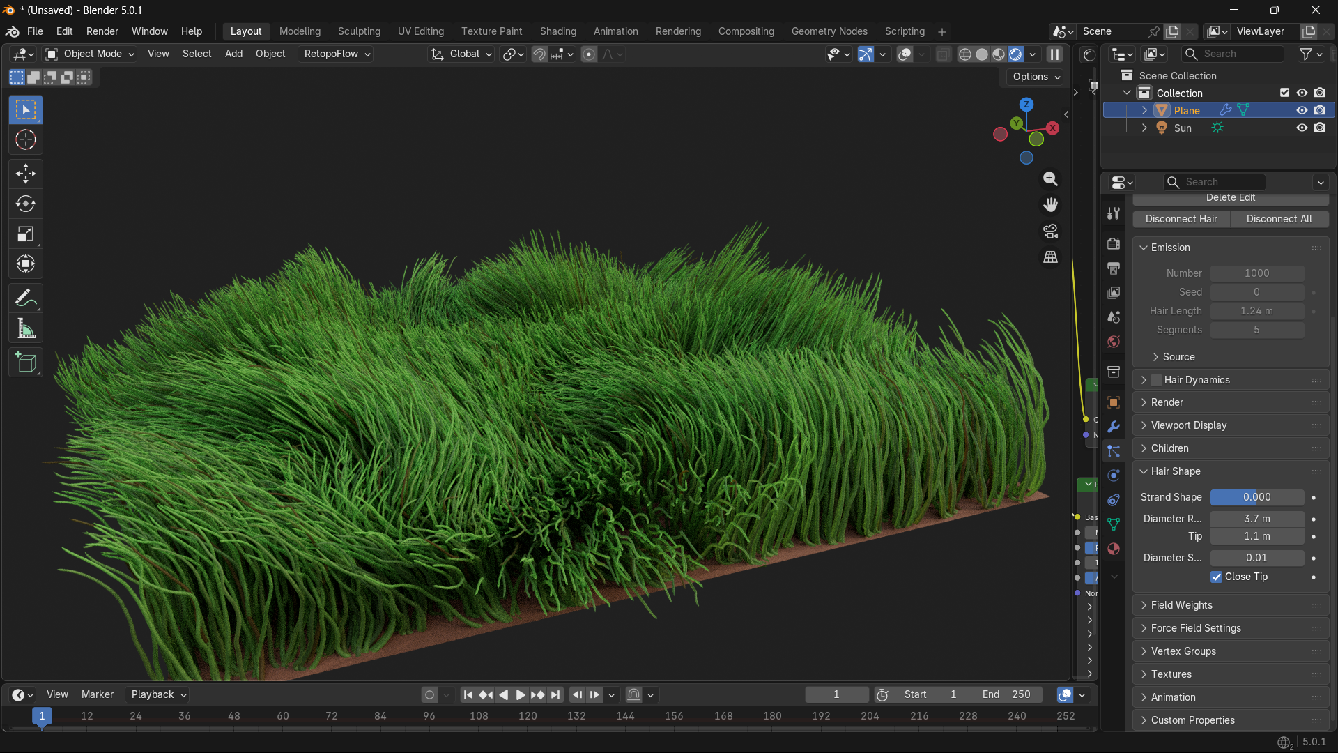Click the Disconnect All button

click(1279, 219)
